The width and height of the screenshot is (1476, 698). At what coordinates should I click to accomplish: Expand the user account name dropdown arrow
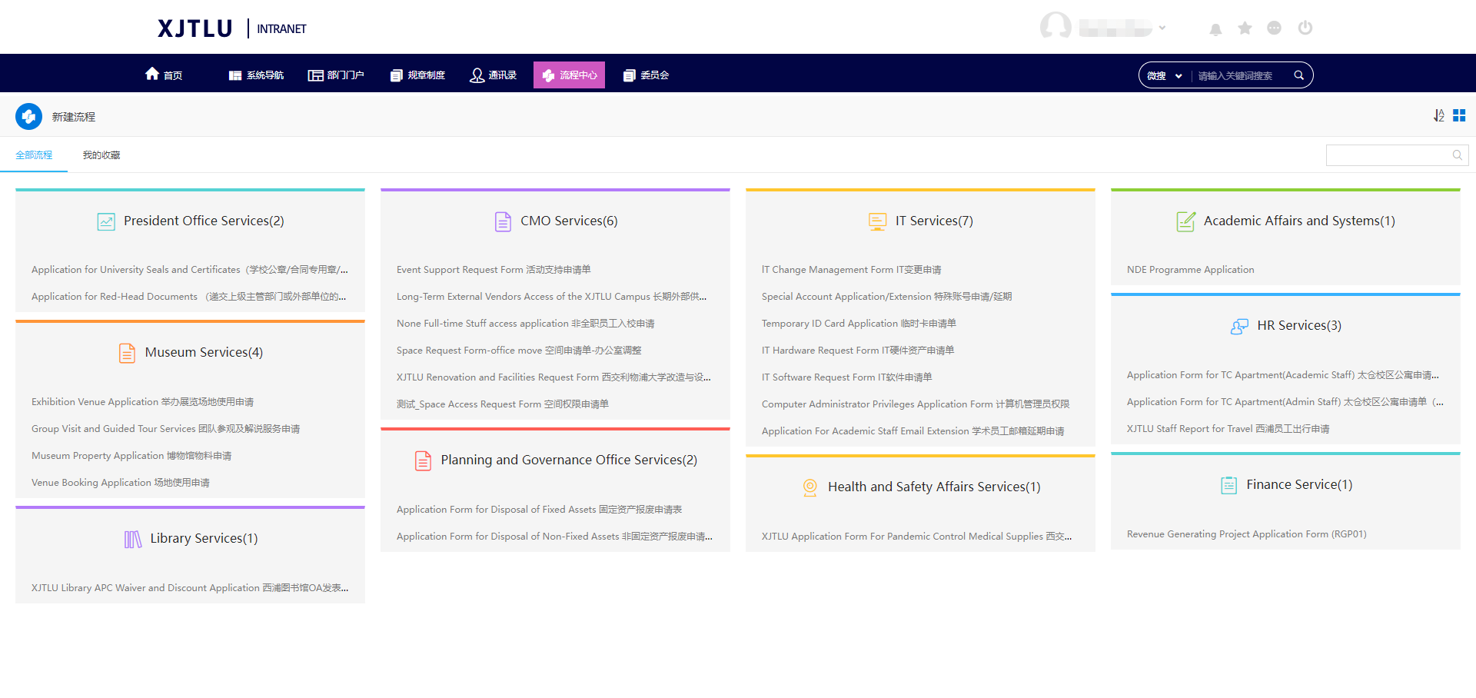coord(1162,28)
